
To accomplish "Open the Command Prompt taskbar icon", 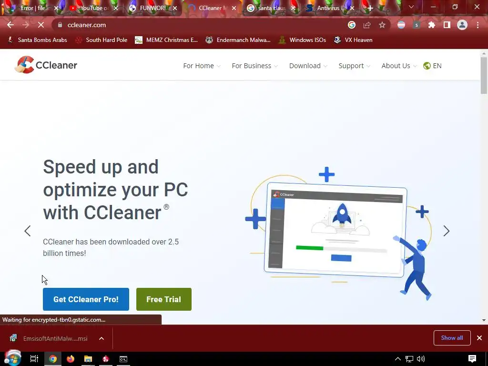I will click(x=123, y=359).
